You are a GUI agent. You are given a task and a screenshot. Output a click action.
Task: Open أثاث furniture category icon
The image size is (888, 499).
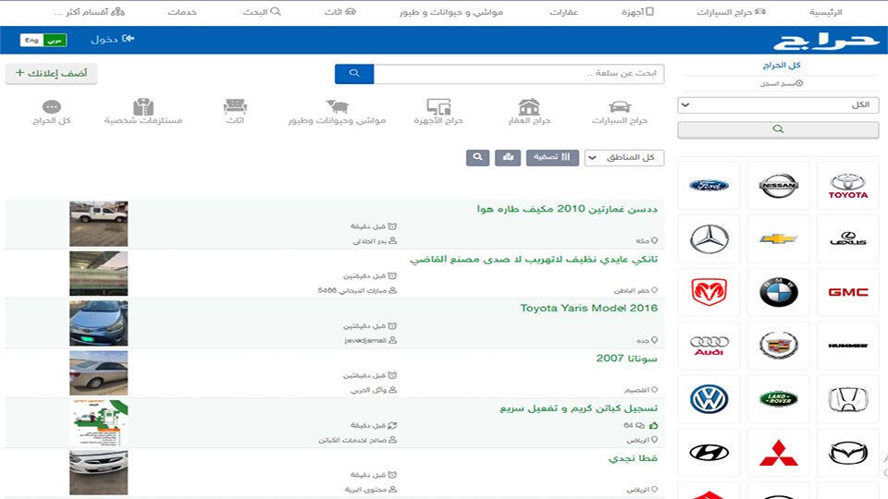[235, 112]
